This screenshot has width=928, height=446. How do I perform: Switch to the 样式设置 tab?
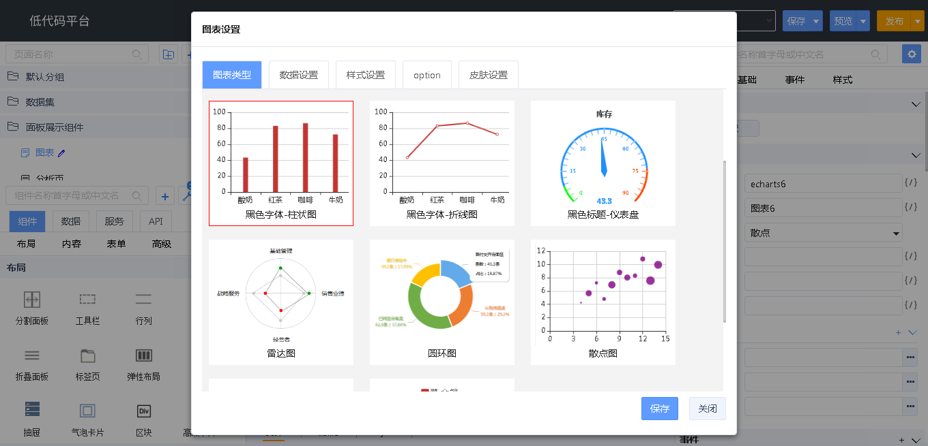pos(366,75)
